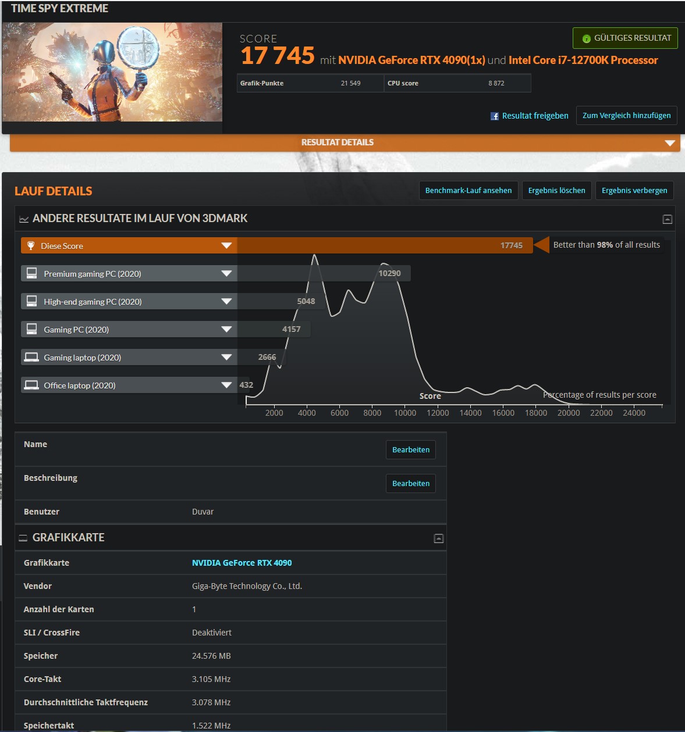The width and height of the screenshot is (685, 732).
Task: Click Ergebnis verbergen button
Action: 634,191
